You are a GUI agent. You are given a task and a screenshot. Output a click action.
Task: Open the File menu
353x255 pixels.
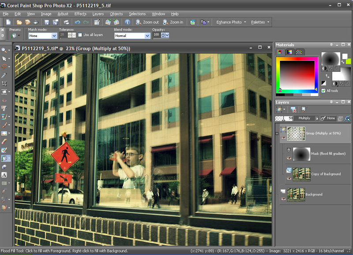(6, 14)
